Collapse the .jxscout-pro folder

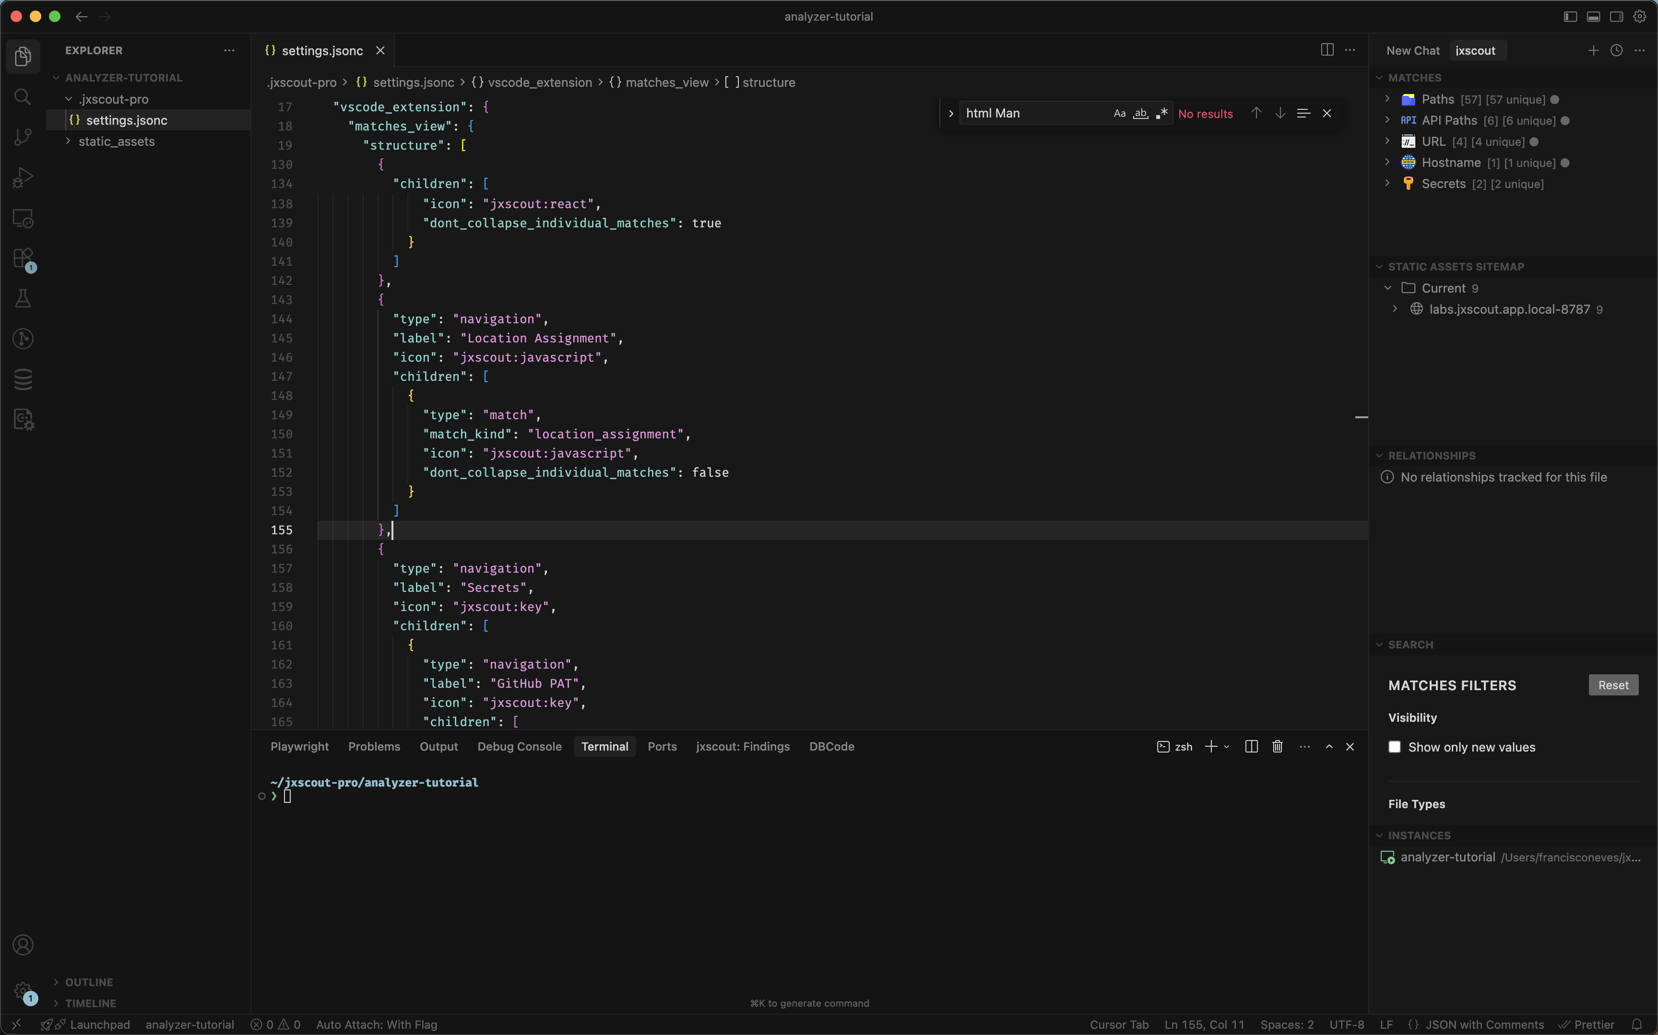pyautogui.click(x=69, y=99)
